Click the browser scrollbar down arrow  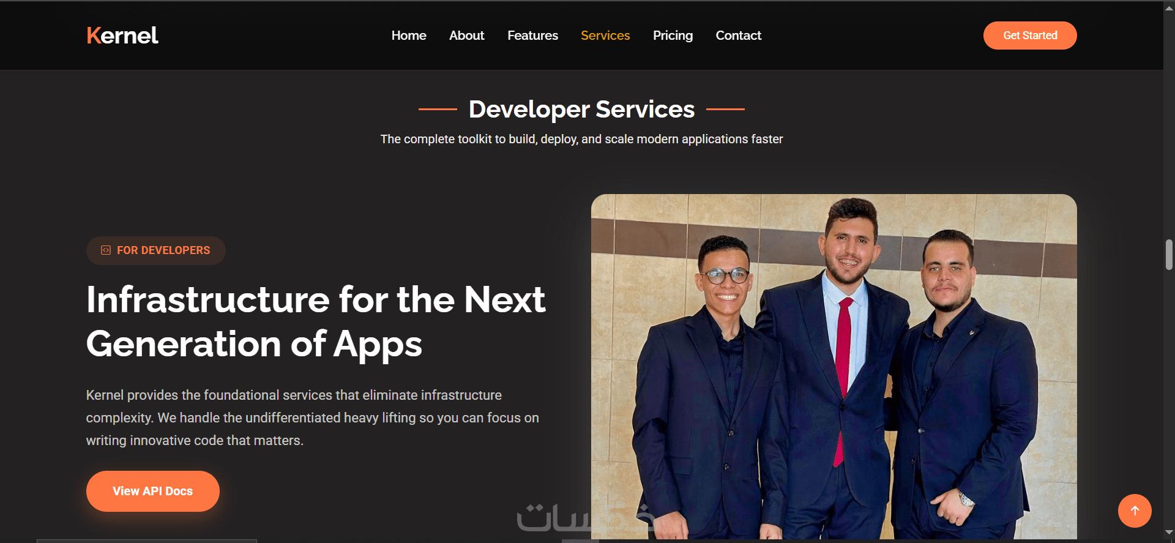[x=1169, y=533]
